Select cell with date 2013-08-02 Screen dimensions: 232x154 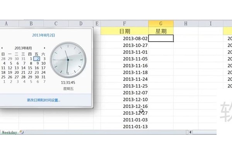[125, 38]
